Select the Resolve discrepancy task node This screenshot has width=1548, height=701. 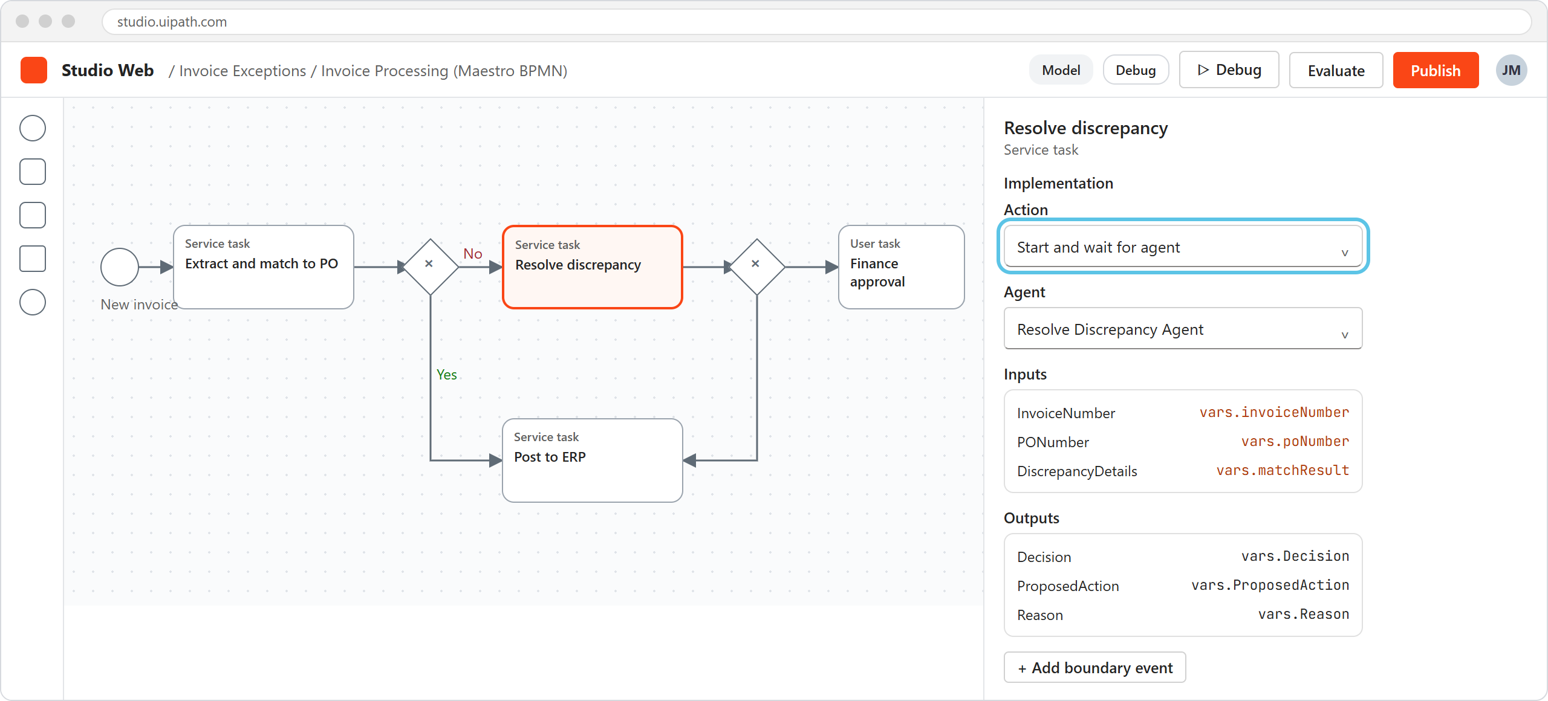click(593, 267)
